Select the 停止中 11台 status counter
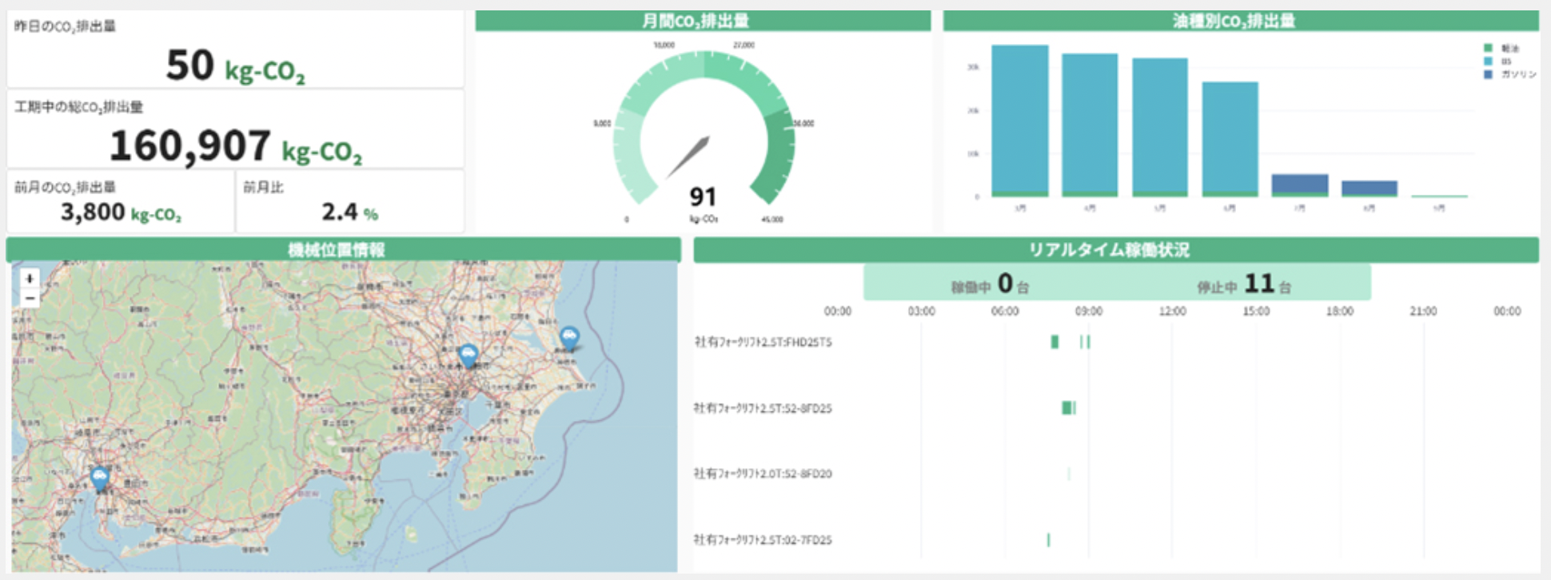This screenshot has width=1551, height=580. [1243, 284]
